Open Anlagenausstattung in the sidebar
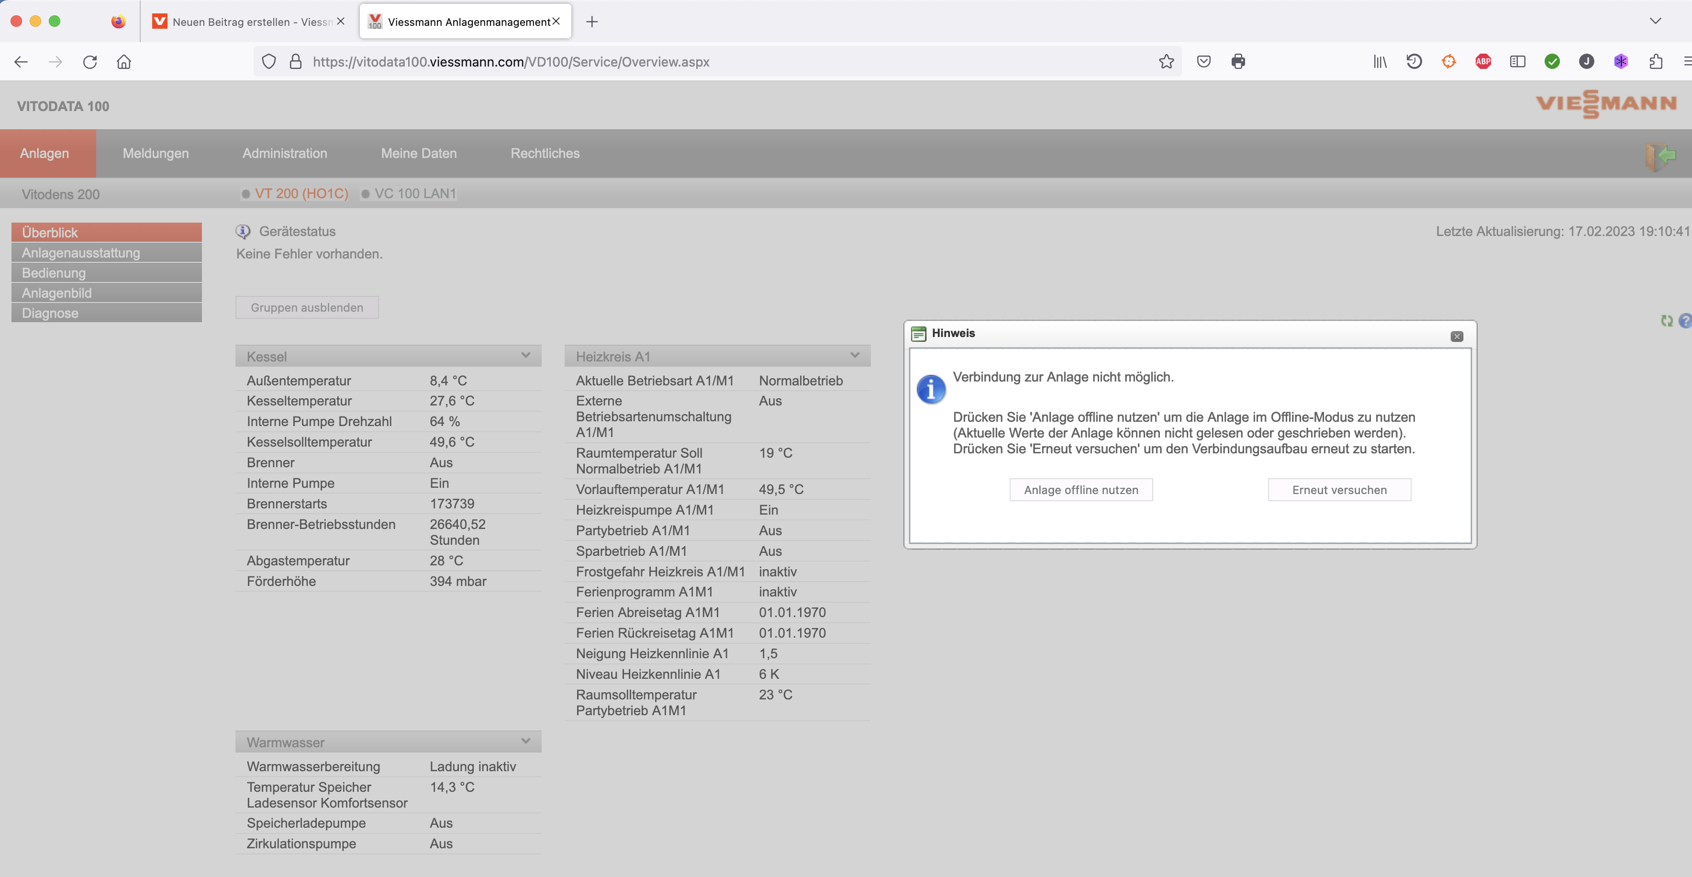Screen dimensions: 1692x877 [x=106, y=252]
